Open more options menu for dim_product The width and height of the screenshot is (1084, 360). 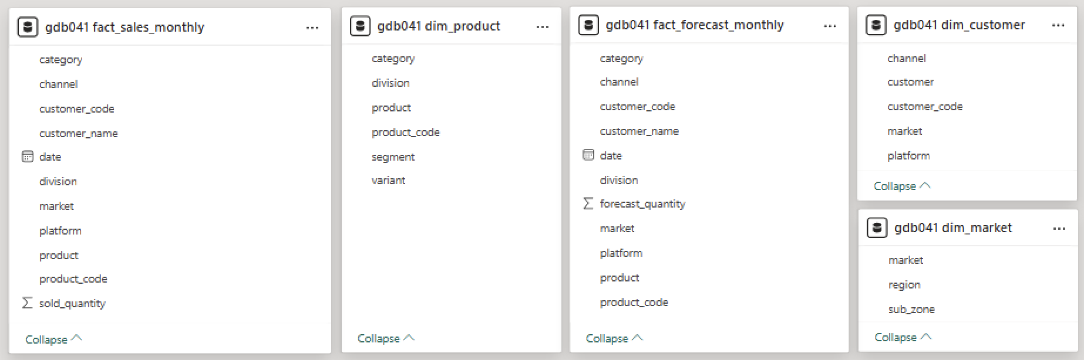pyautogui.click(x=543, y=26)
